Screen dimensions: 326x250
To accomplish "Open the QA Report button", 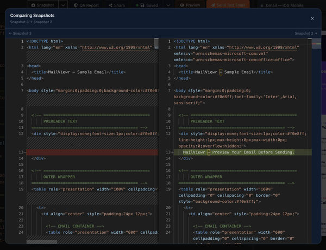I will pyautogui.click(x=86, y=5).
